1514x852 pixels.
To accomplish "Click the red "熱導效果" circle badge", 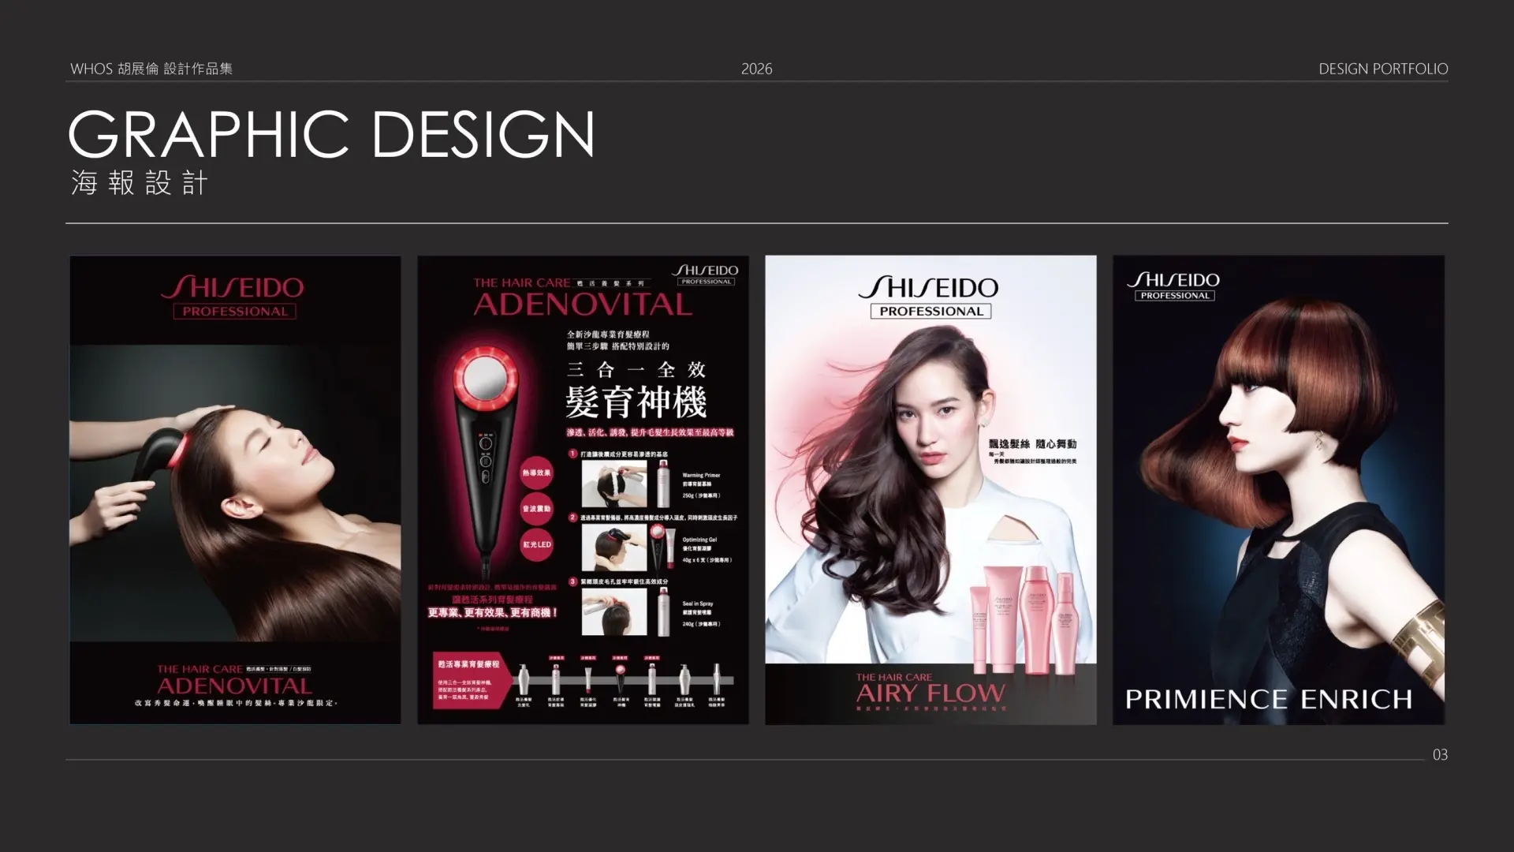I will coord(536,473).
